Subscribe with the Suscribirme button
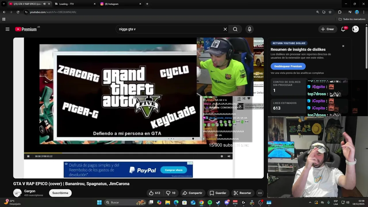The width and height of the screenshot is (368, 207). click(60, 193)
